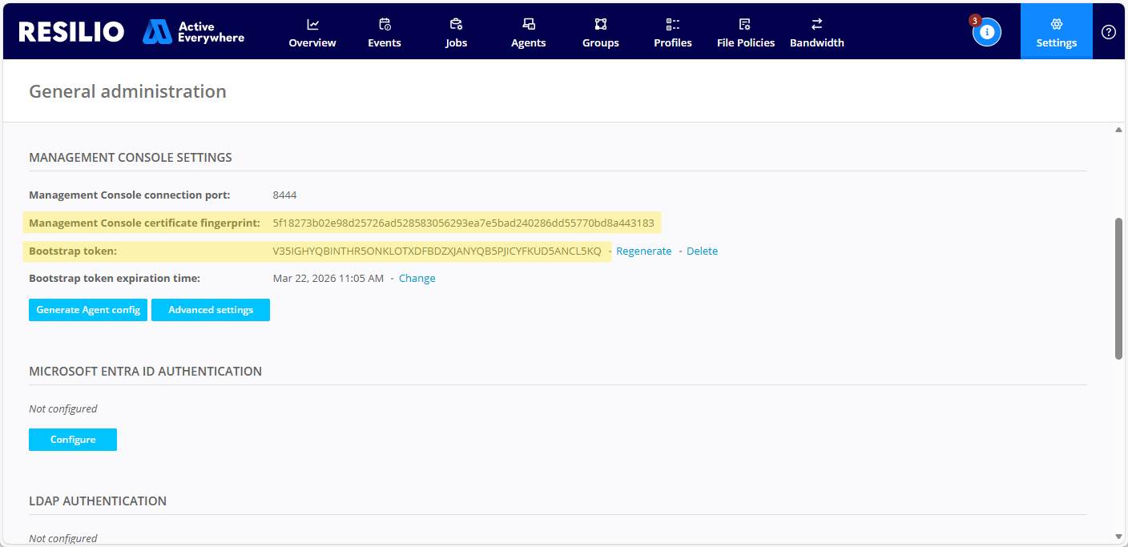This screenshot has width=1128, height=547.
Task: Open notifications info icon with badge
Action: point(986,32)
